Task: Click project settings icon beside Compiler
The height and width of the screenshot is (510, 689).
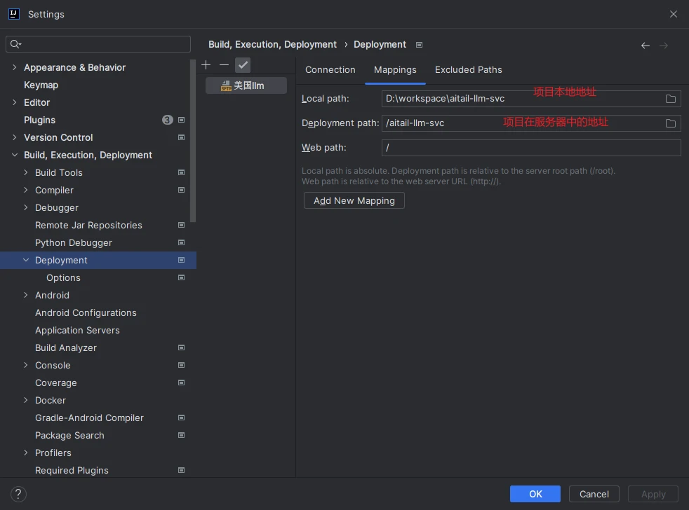Action: tap(181, 190)
